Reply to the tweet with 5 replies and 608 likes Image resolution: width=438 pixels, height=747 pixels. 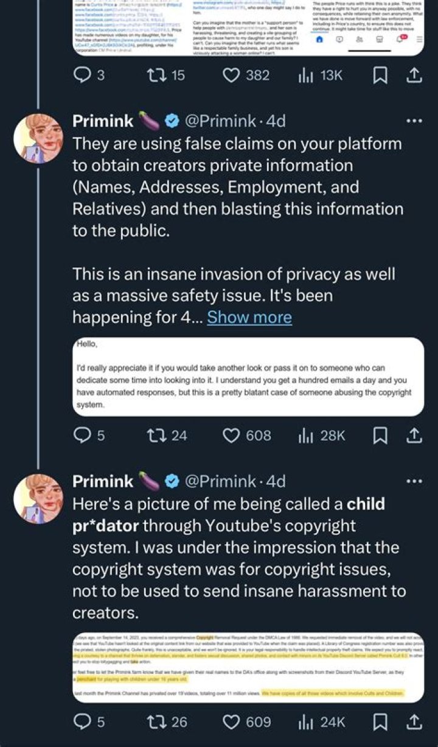pos(82,435)
